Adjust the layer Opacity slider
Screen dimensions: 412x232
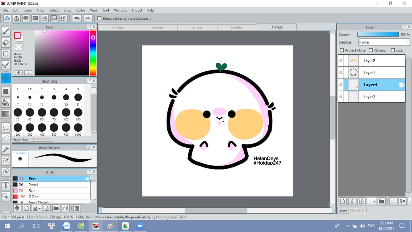point(378,35)
